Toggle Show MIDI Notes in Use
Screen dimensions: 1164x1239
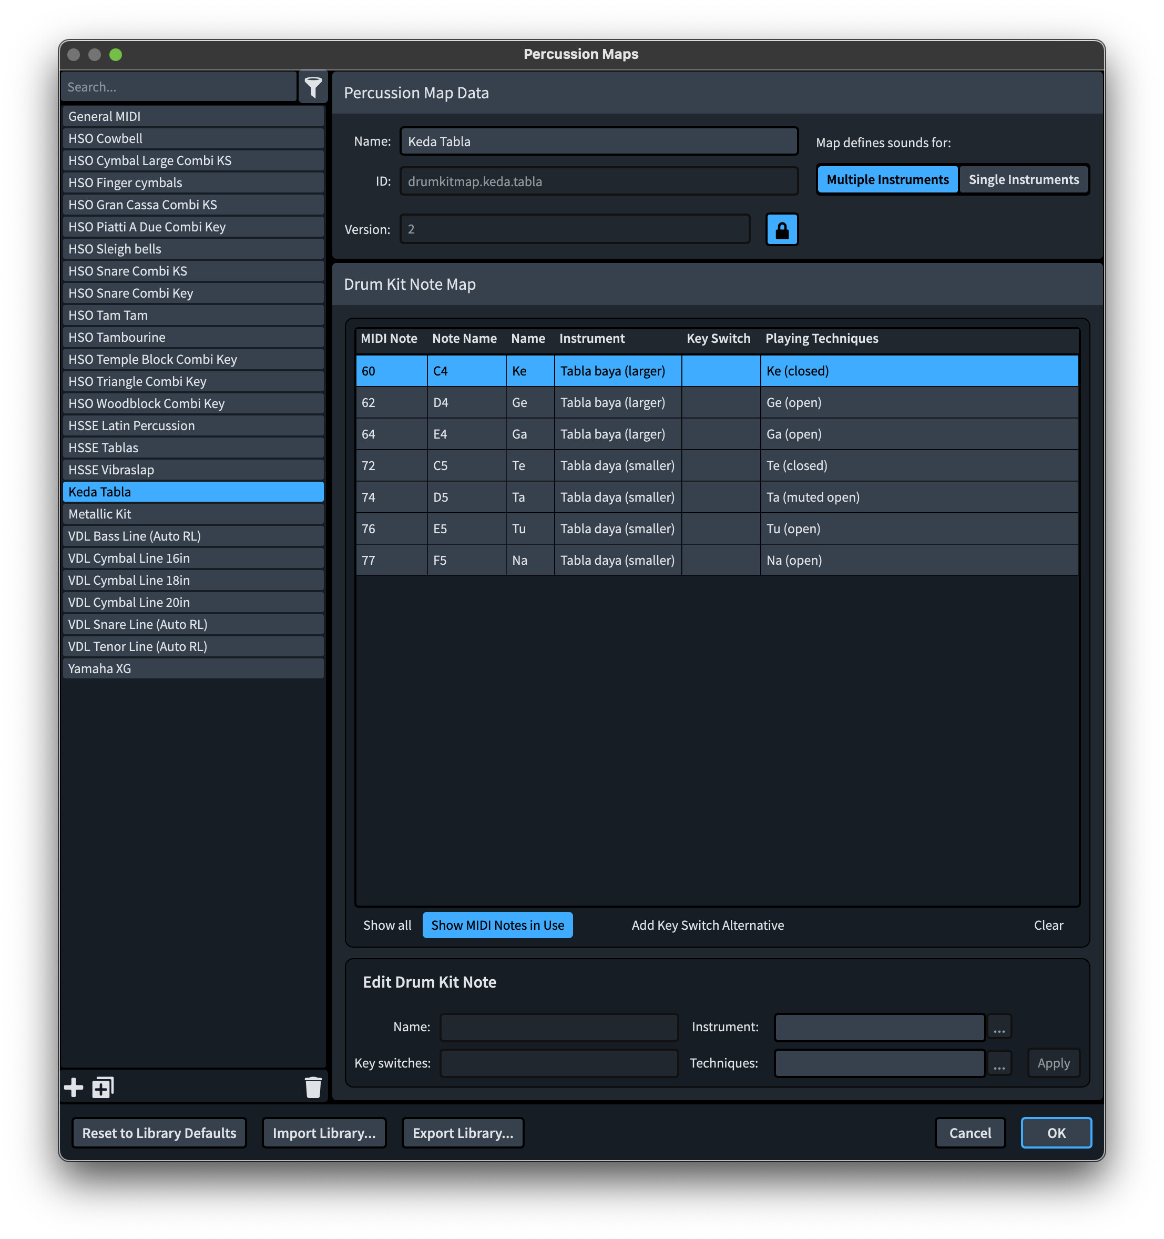coord(497,925)
